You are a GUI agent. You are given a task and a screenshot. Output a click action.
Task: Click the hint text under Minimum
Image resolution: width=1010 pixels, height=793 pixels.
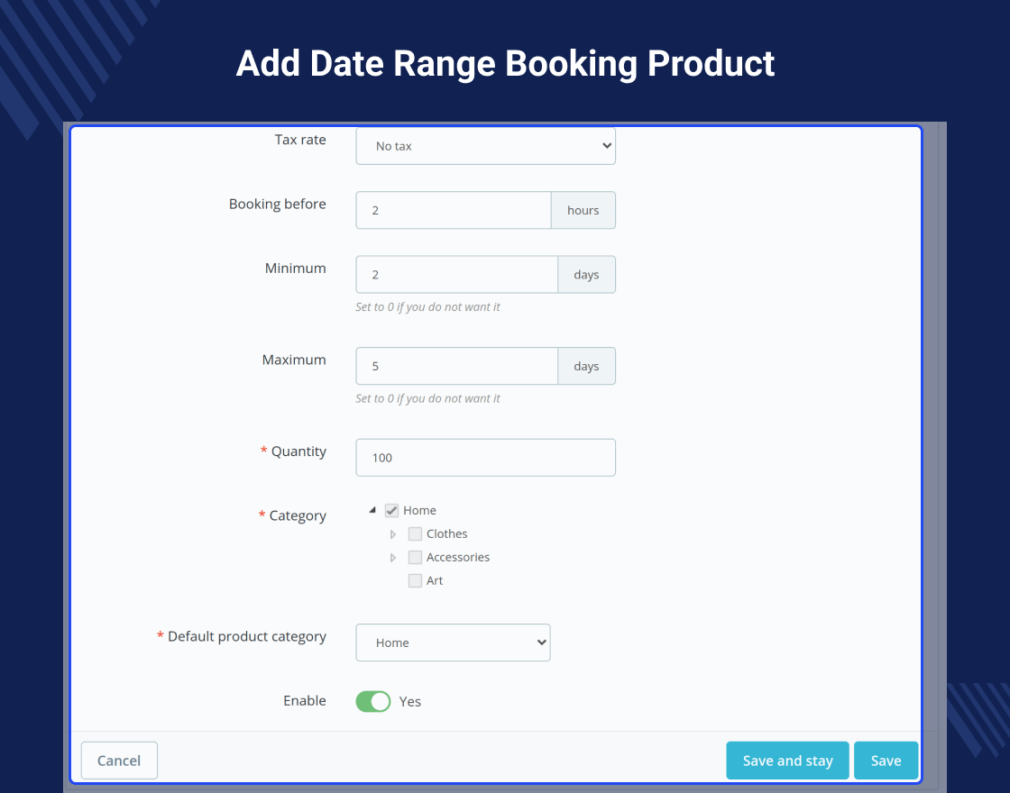tap(427, 307)
